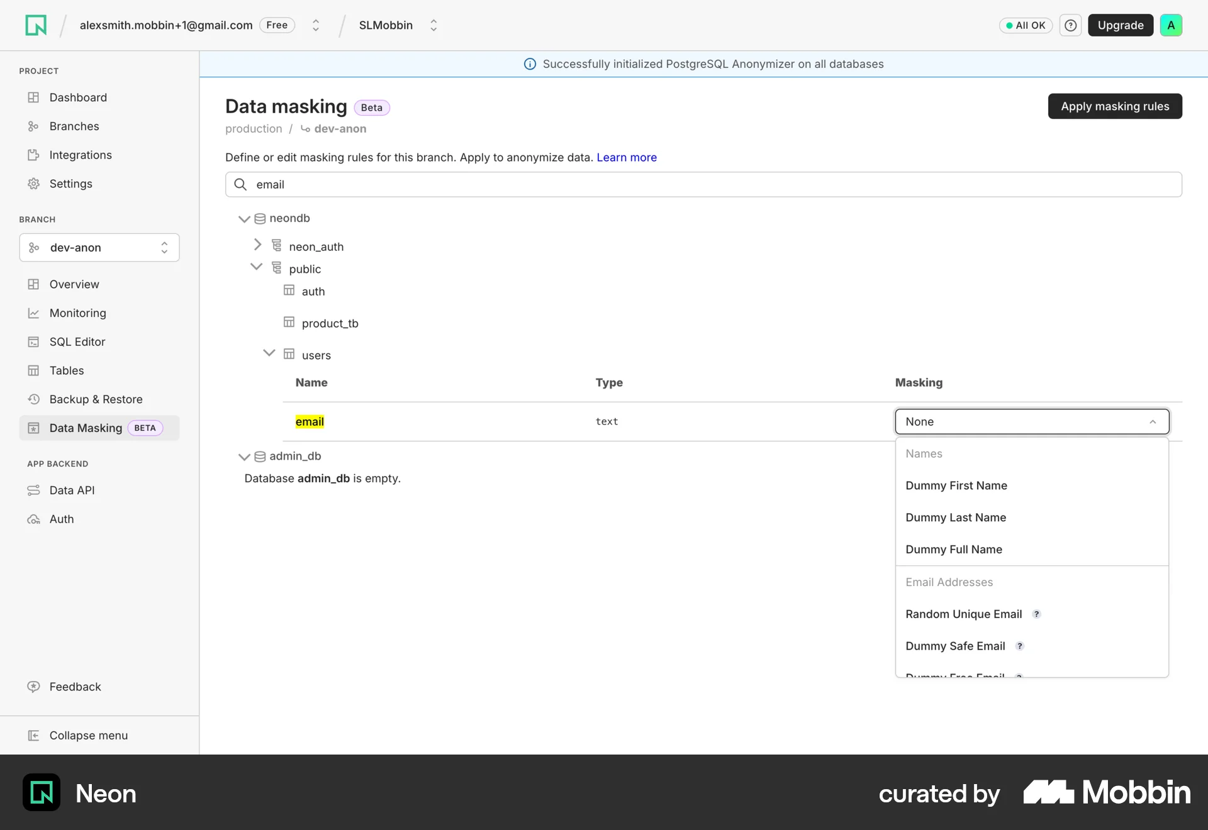The width and height of the screenshot is (1208, 830).
Task: Open the Monitoring page
Action: pyautogui.click(x=99, y=313)
